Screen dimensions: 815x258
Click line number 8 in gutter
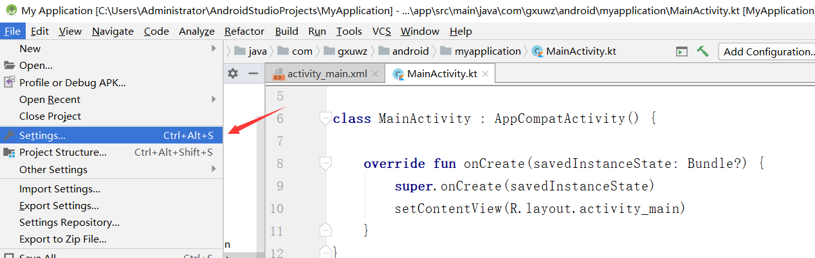pos(279,163)
